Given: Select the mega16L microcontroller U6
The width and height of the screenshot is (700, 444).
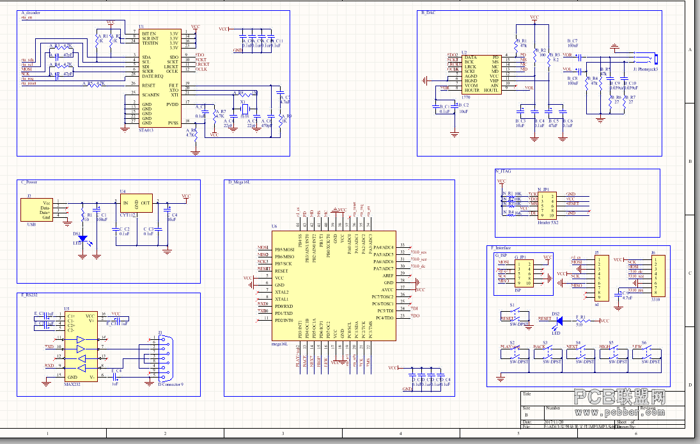Looking at the screenshot, I should click(334, 286).
